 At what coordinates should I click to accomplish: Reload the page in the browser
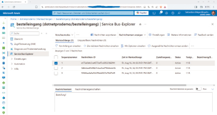pyautogui.click(x=14, y=7)
